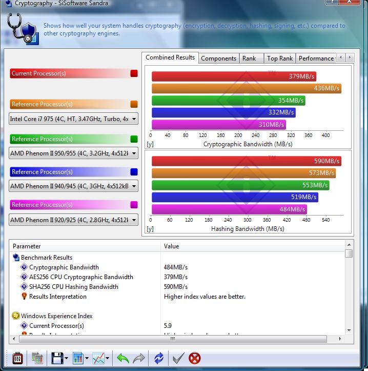This screenshot has width=368, height=371.
Task: Click the horizontal scrollbar thumb
Action: pyautogui.click(x=173, y=339)
